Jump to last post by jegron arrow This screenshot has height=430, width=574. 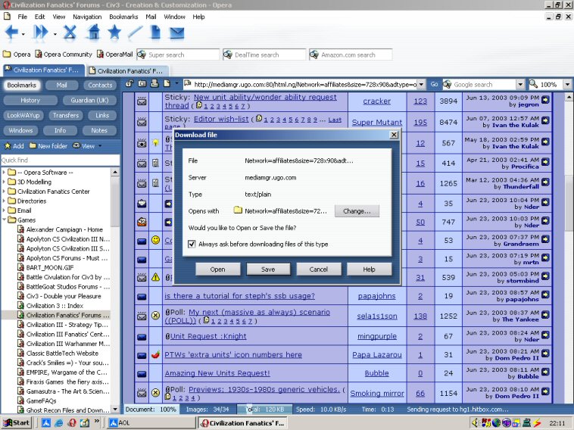[545, 99]
